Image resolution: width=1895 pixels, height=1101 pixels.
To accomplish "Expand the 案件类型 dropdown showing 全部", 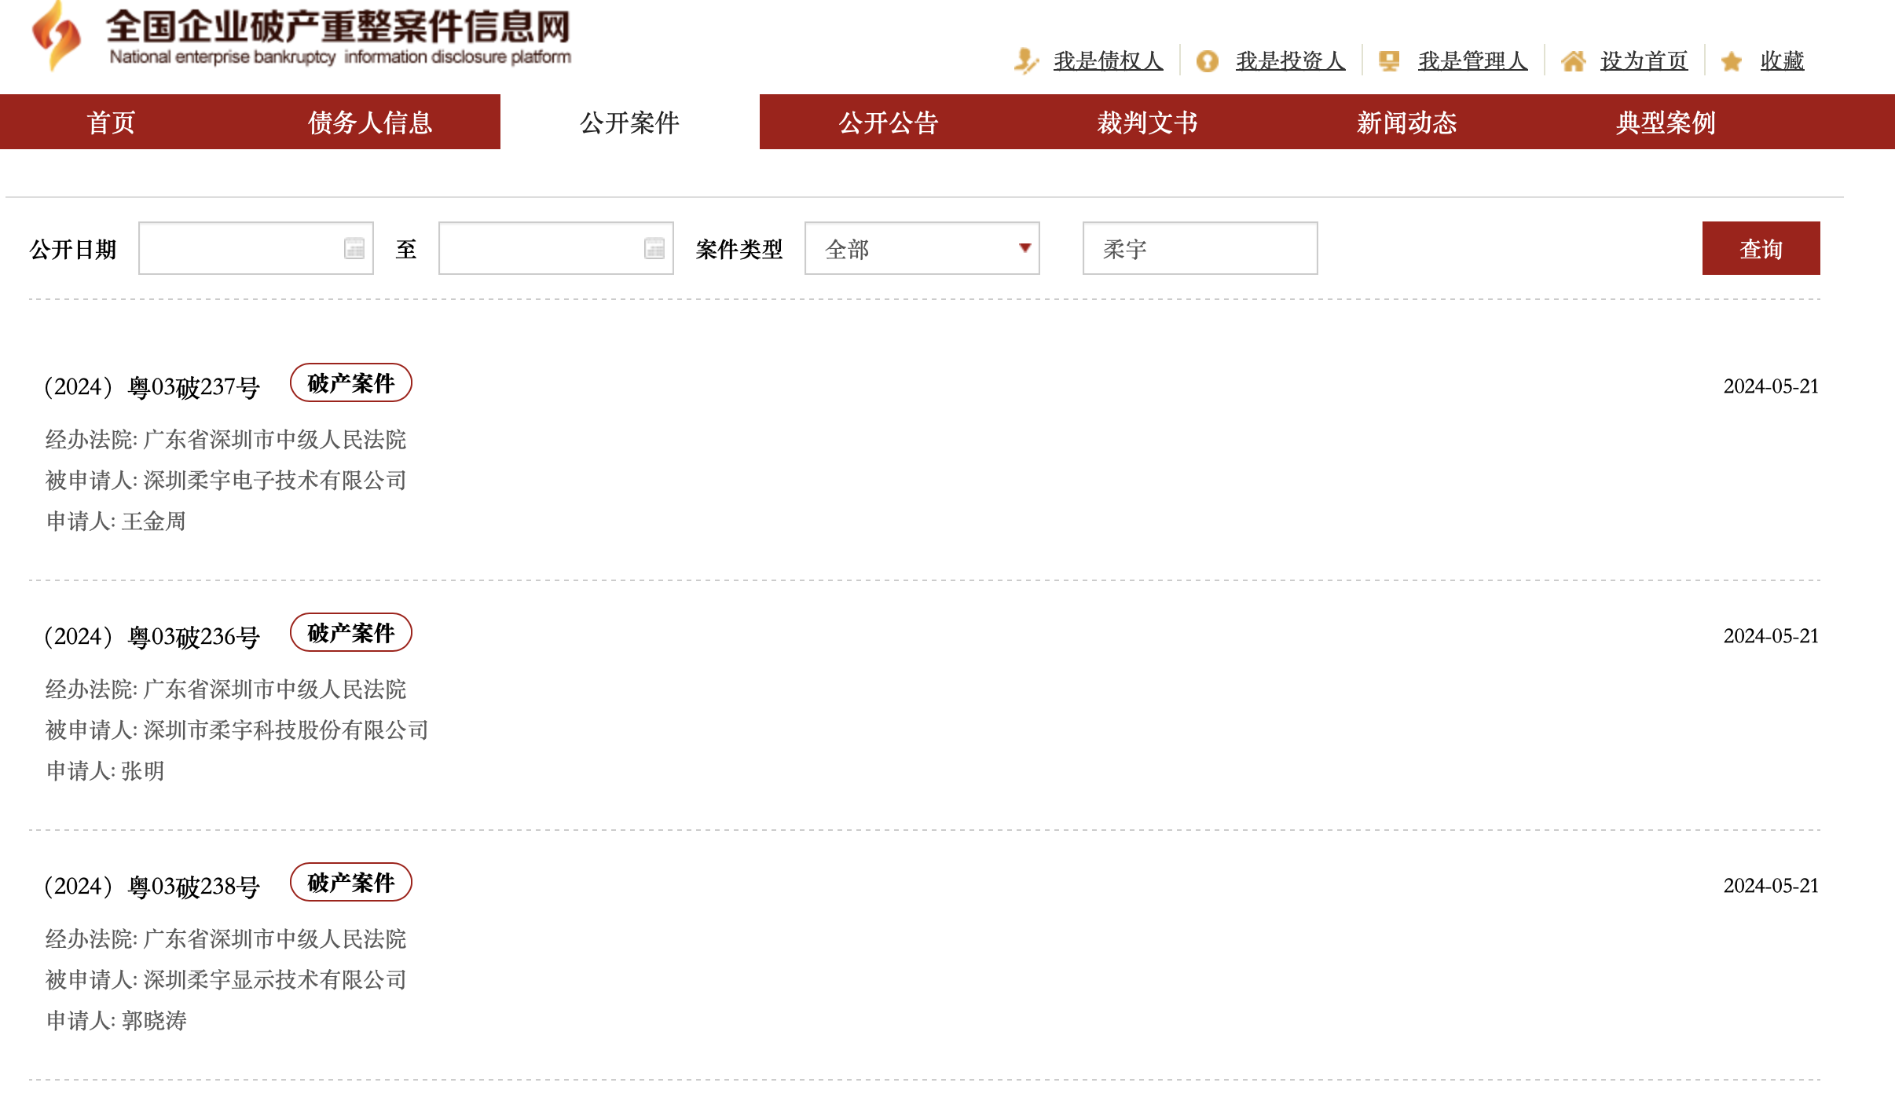I will (x=922, y=249).
